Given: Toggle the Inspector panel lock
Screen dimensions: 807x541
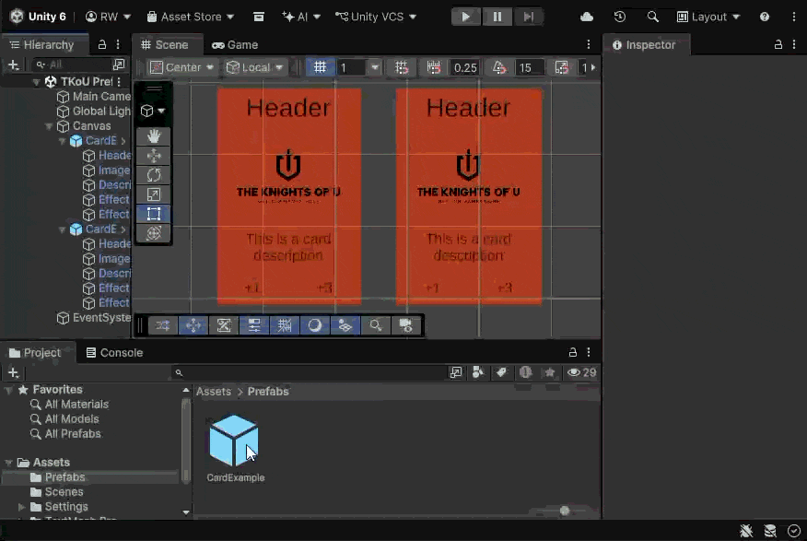Looking at the screenshot, I should pos(778,45).
